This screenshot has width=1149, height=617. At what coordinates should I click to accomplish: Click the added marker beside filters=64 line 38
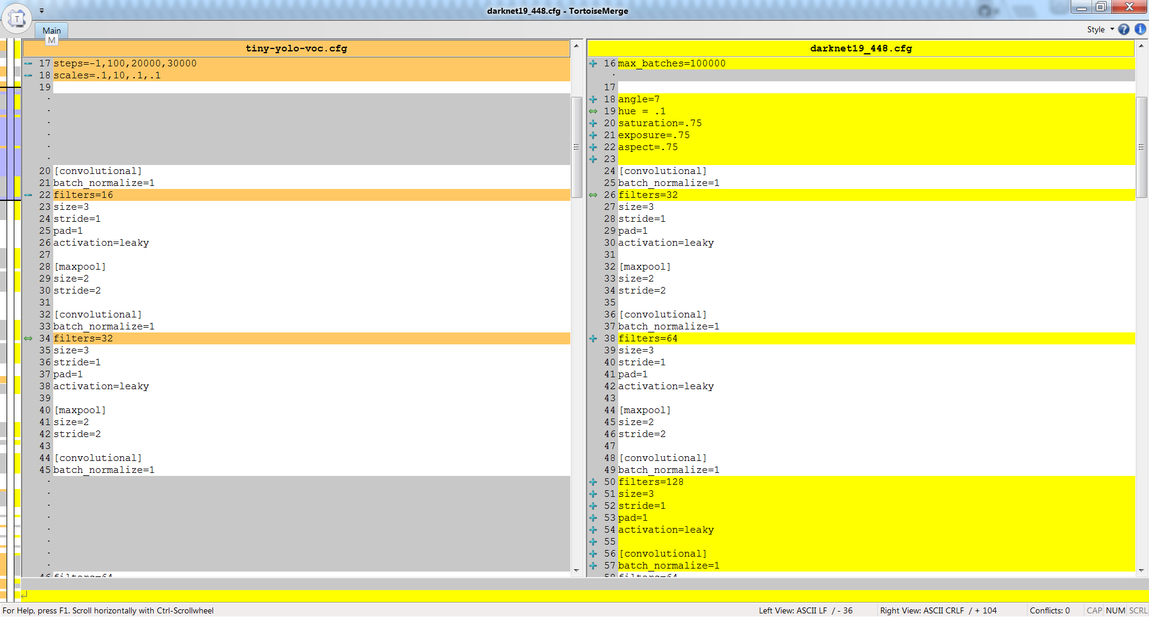click(593, 338)
